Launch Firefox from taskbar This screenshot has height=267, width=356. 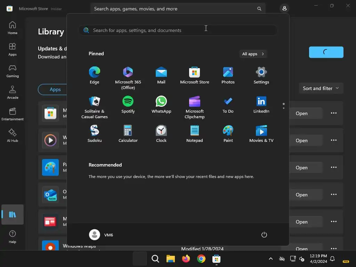[186, 259]
